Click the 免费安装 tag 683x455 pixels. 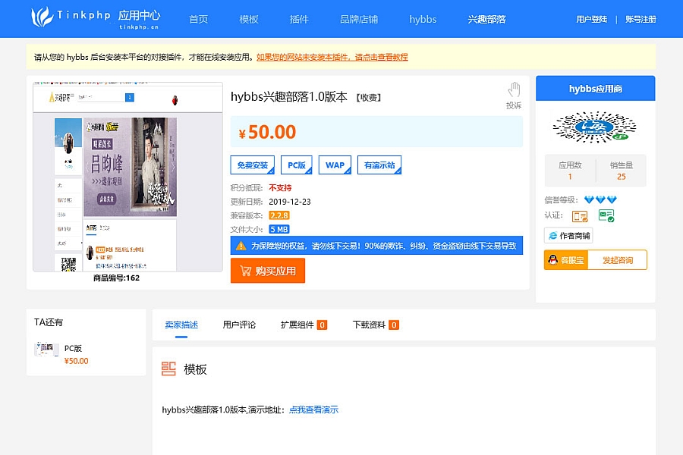pyautogui.click(x=253, y=165)
